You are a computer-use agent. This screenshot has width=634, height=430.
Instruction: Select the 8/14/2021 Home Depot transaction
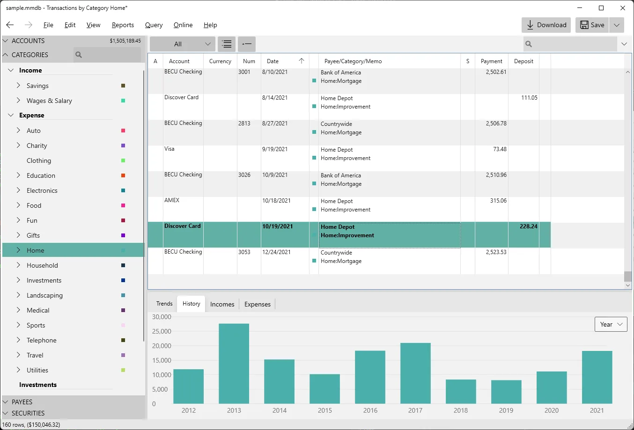tap(349, 106)
